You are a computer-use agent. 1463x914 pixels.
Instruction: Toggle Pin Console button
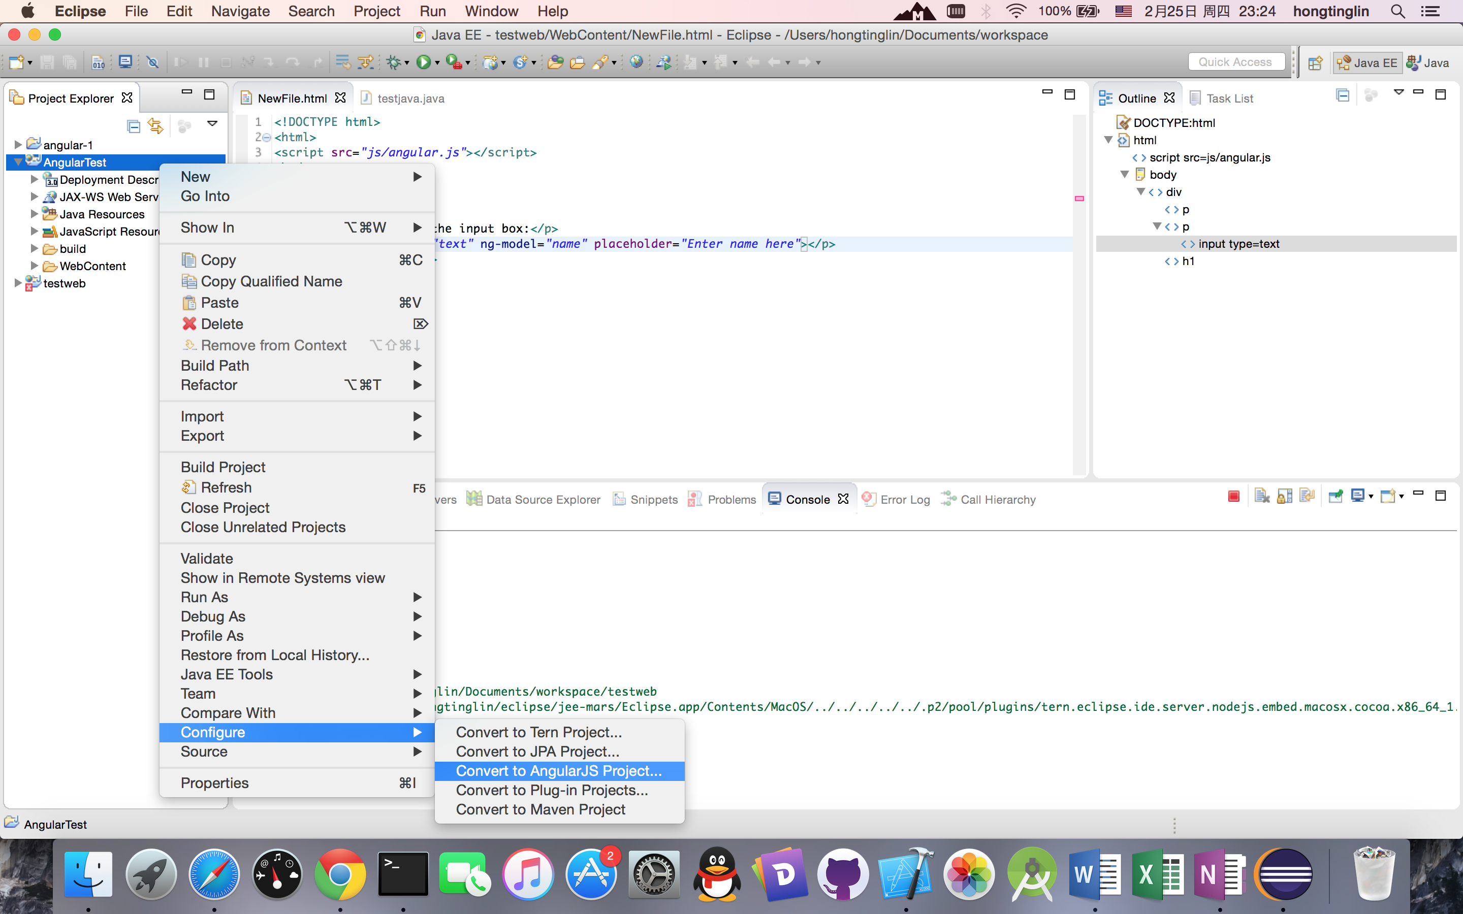(1335, 497)
